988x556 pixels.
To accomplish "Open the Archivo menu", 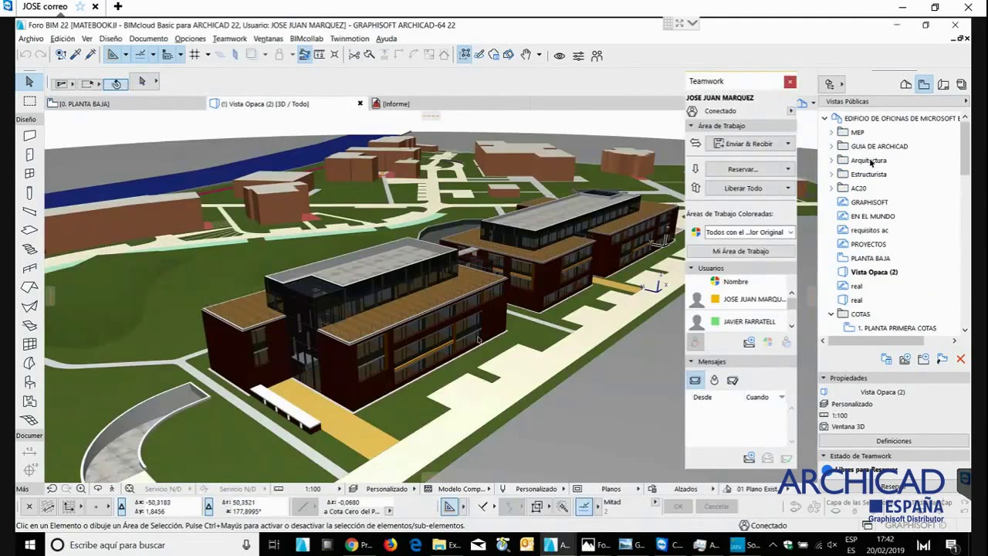I will [31, 39].
